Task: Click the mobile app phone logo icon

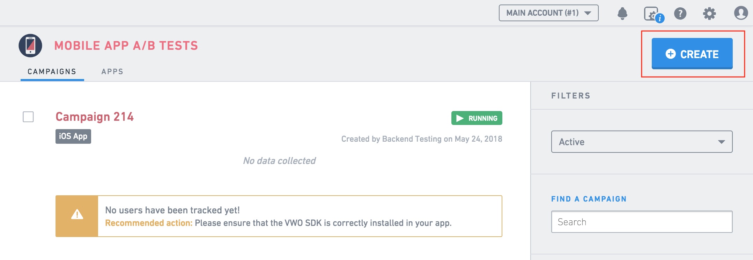Action: point(30,46)
